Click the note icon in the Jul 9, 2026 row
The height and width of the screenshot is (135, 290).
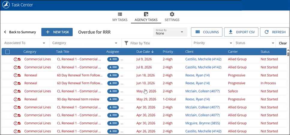[19, 59]
